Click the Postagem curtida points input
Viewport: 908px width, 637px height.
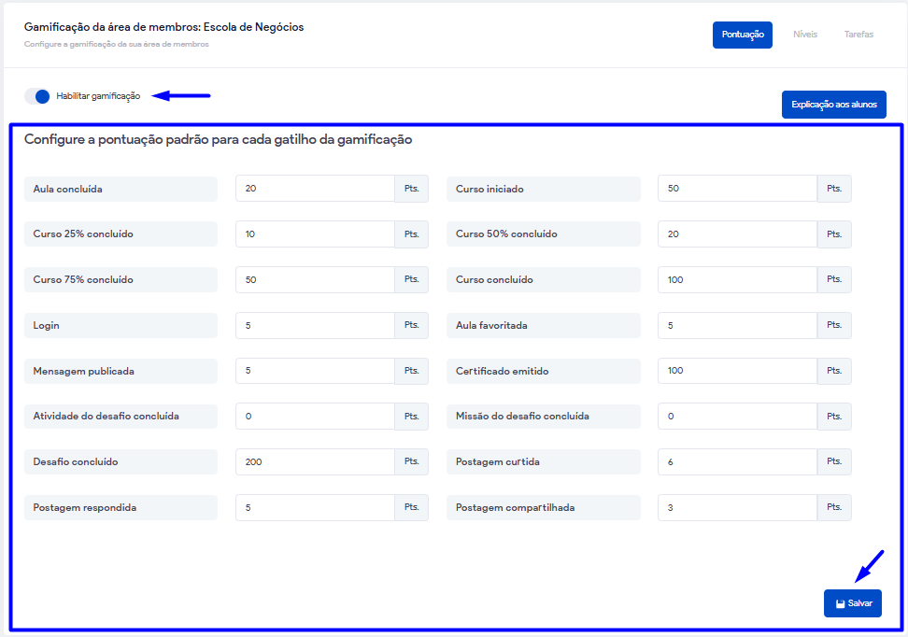[737, 462]
